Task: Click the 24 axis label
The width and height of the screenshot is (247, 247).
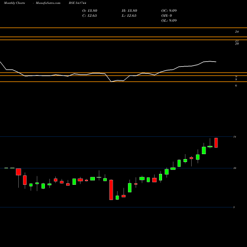Action: (237, 32)
